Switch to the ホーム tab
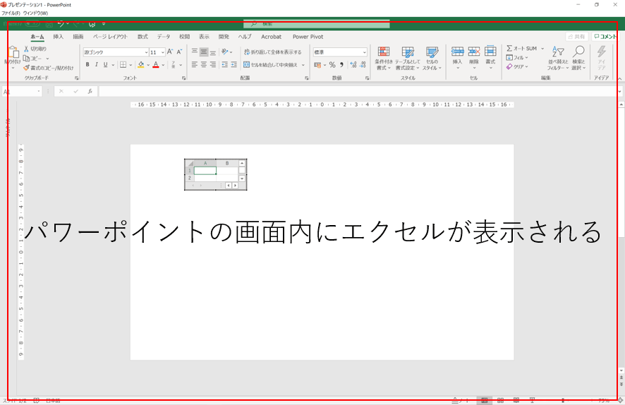Image resolution: width=625 pixels, height=405 pixels. point(37,37)
